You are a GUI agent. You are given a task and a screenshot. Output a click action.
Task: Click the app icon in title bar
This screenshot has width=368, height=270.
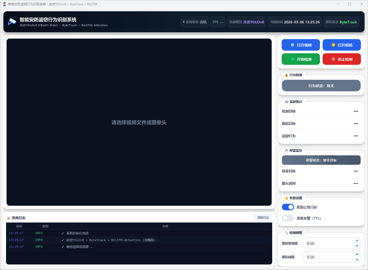(x=4, y=4)
